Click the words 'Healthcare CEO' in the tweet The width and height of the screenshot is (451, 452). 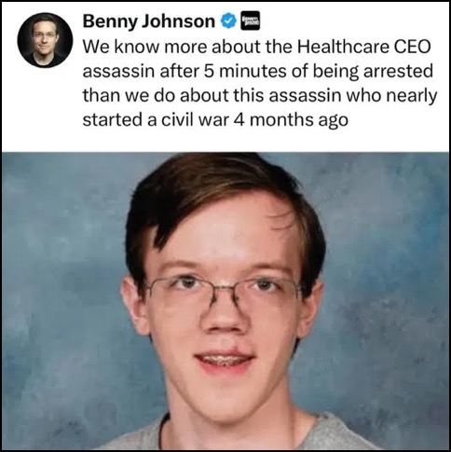(x=364, y=47)
